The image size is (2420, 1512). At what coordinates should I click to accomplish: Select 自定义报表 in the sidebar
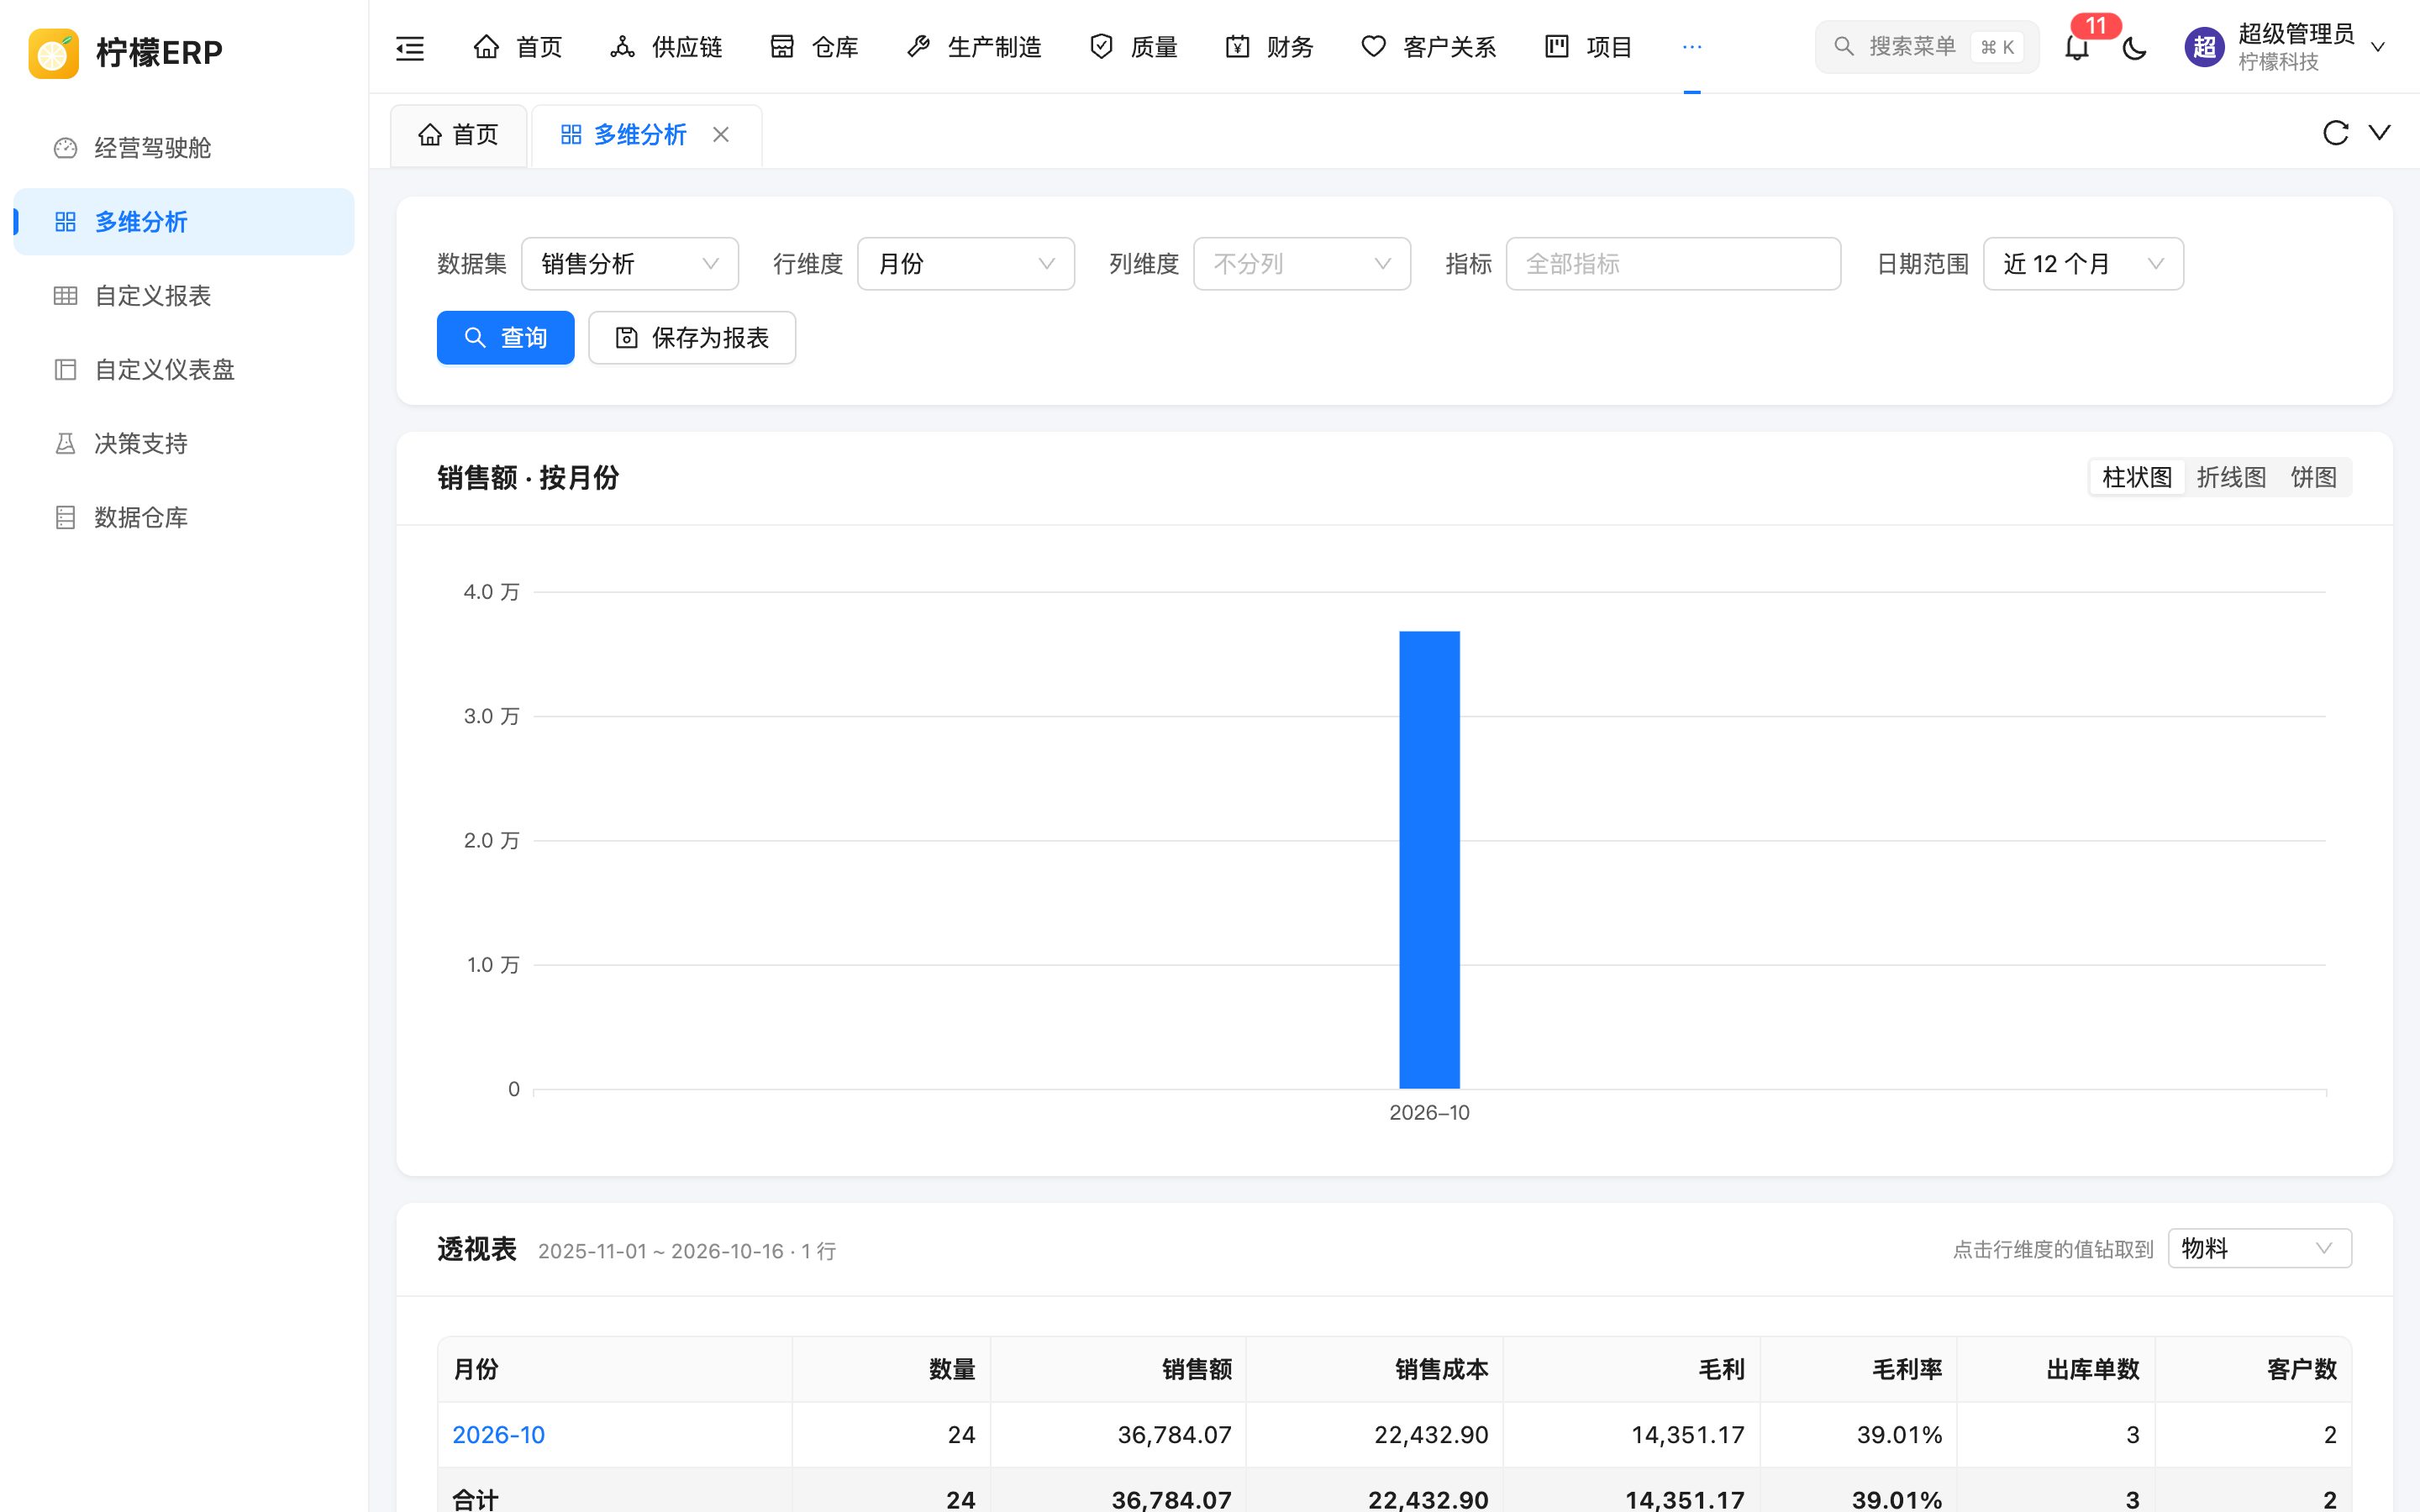[x=184, y=296]
